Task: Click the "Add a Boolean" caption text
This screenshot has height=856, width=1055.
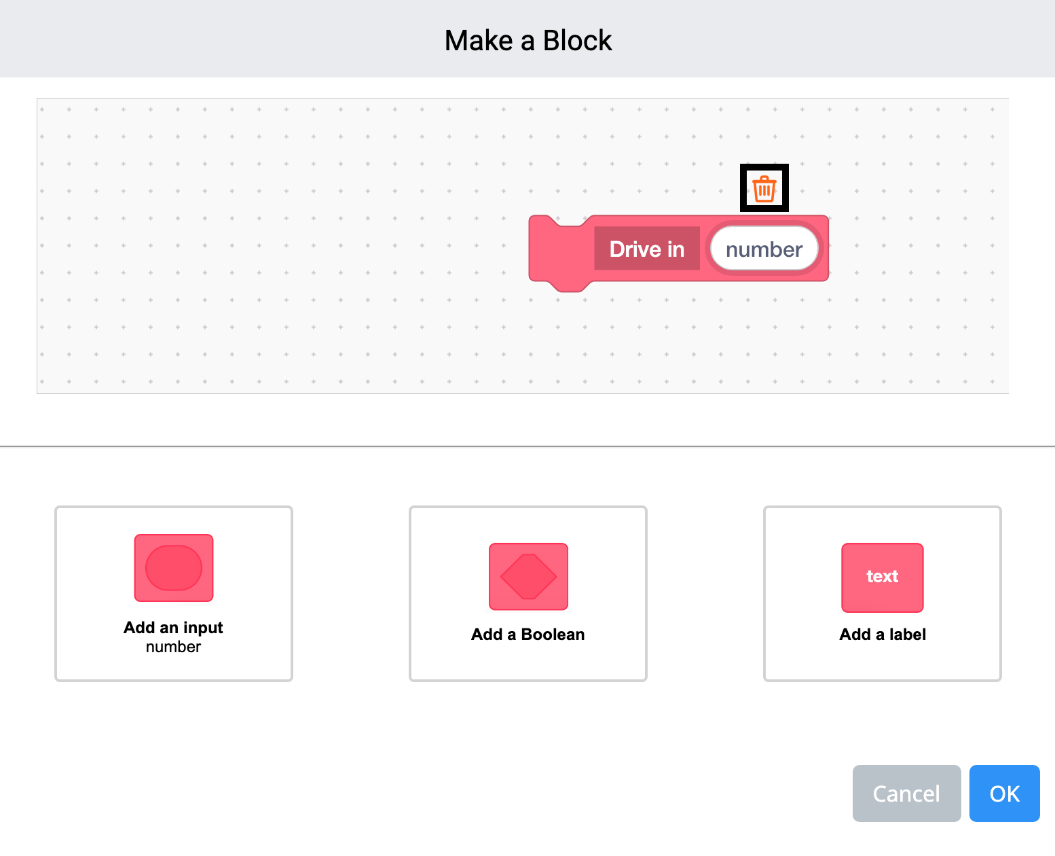Action: coord(527,634)
